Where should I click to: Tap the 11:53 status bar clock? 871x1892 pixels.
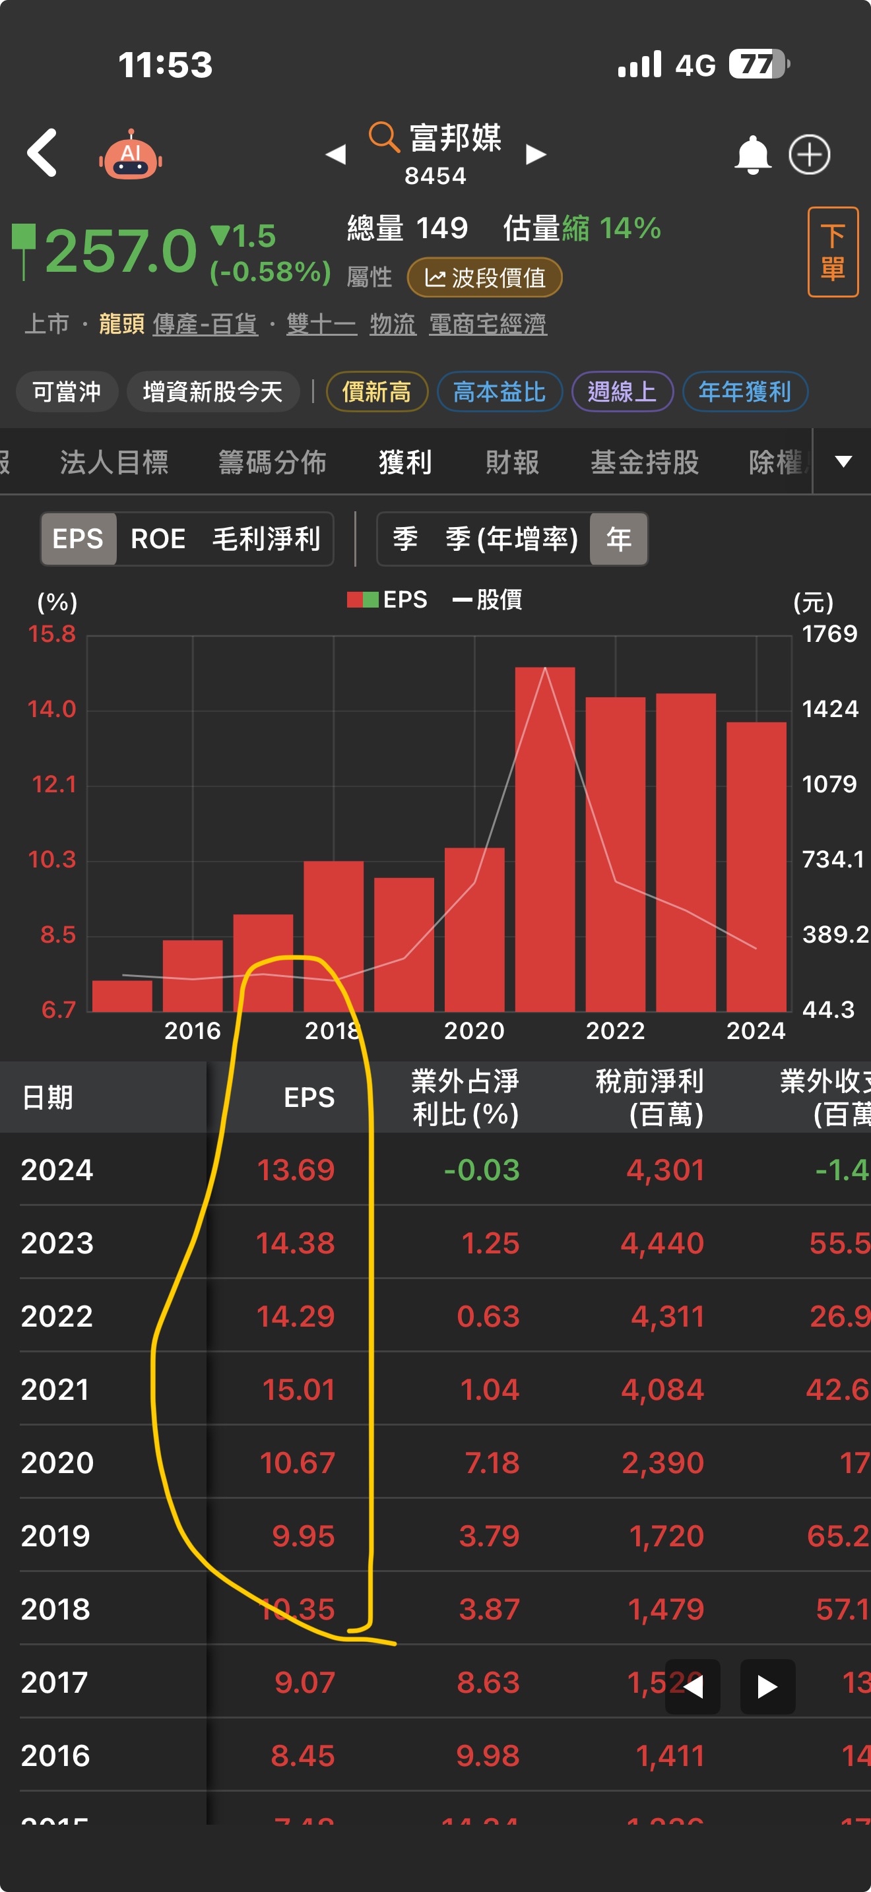[x=165, y=65]
